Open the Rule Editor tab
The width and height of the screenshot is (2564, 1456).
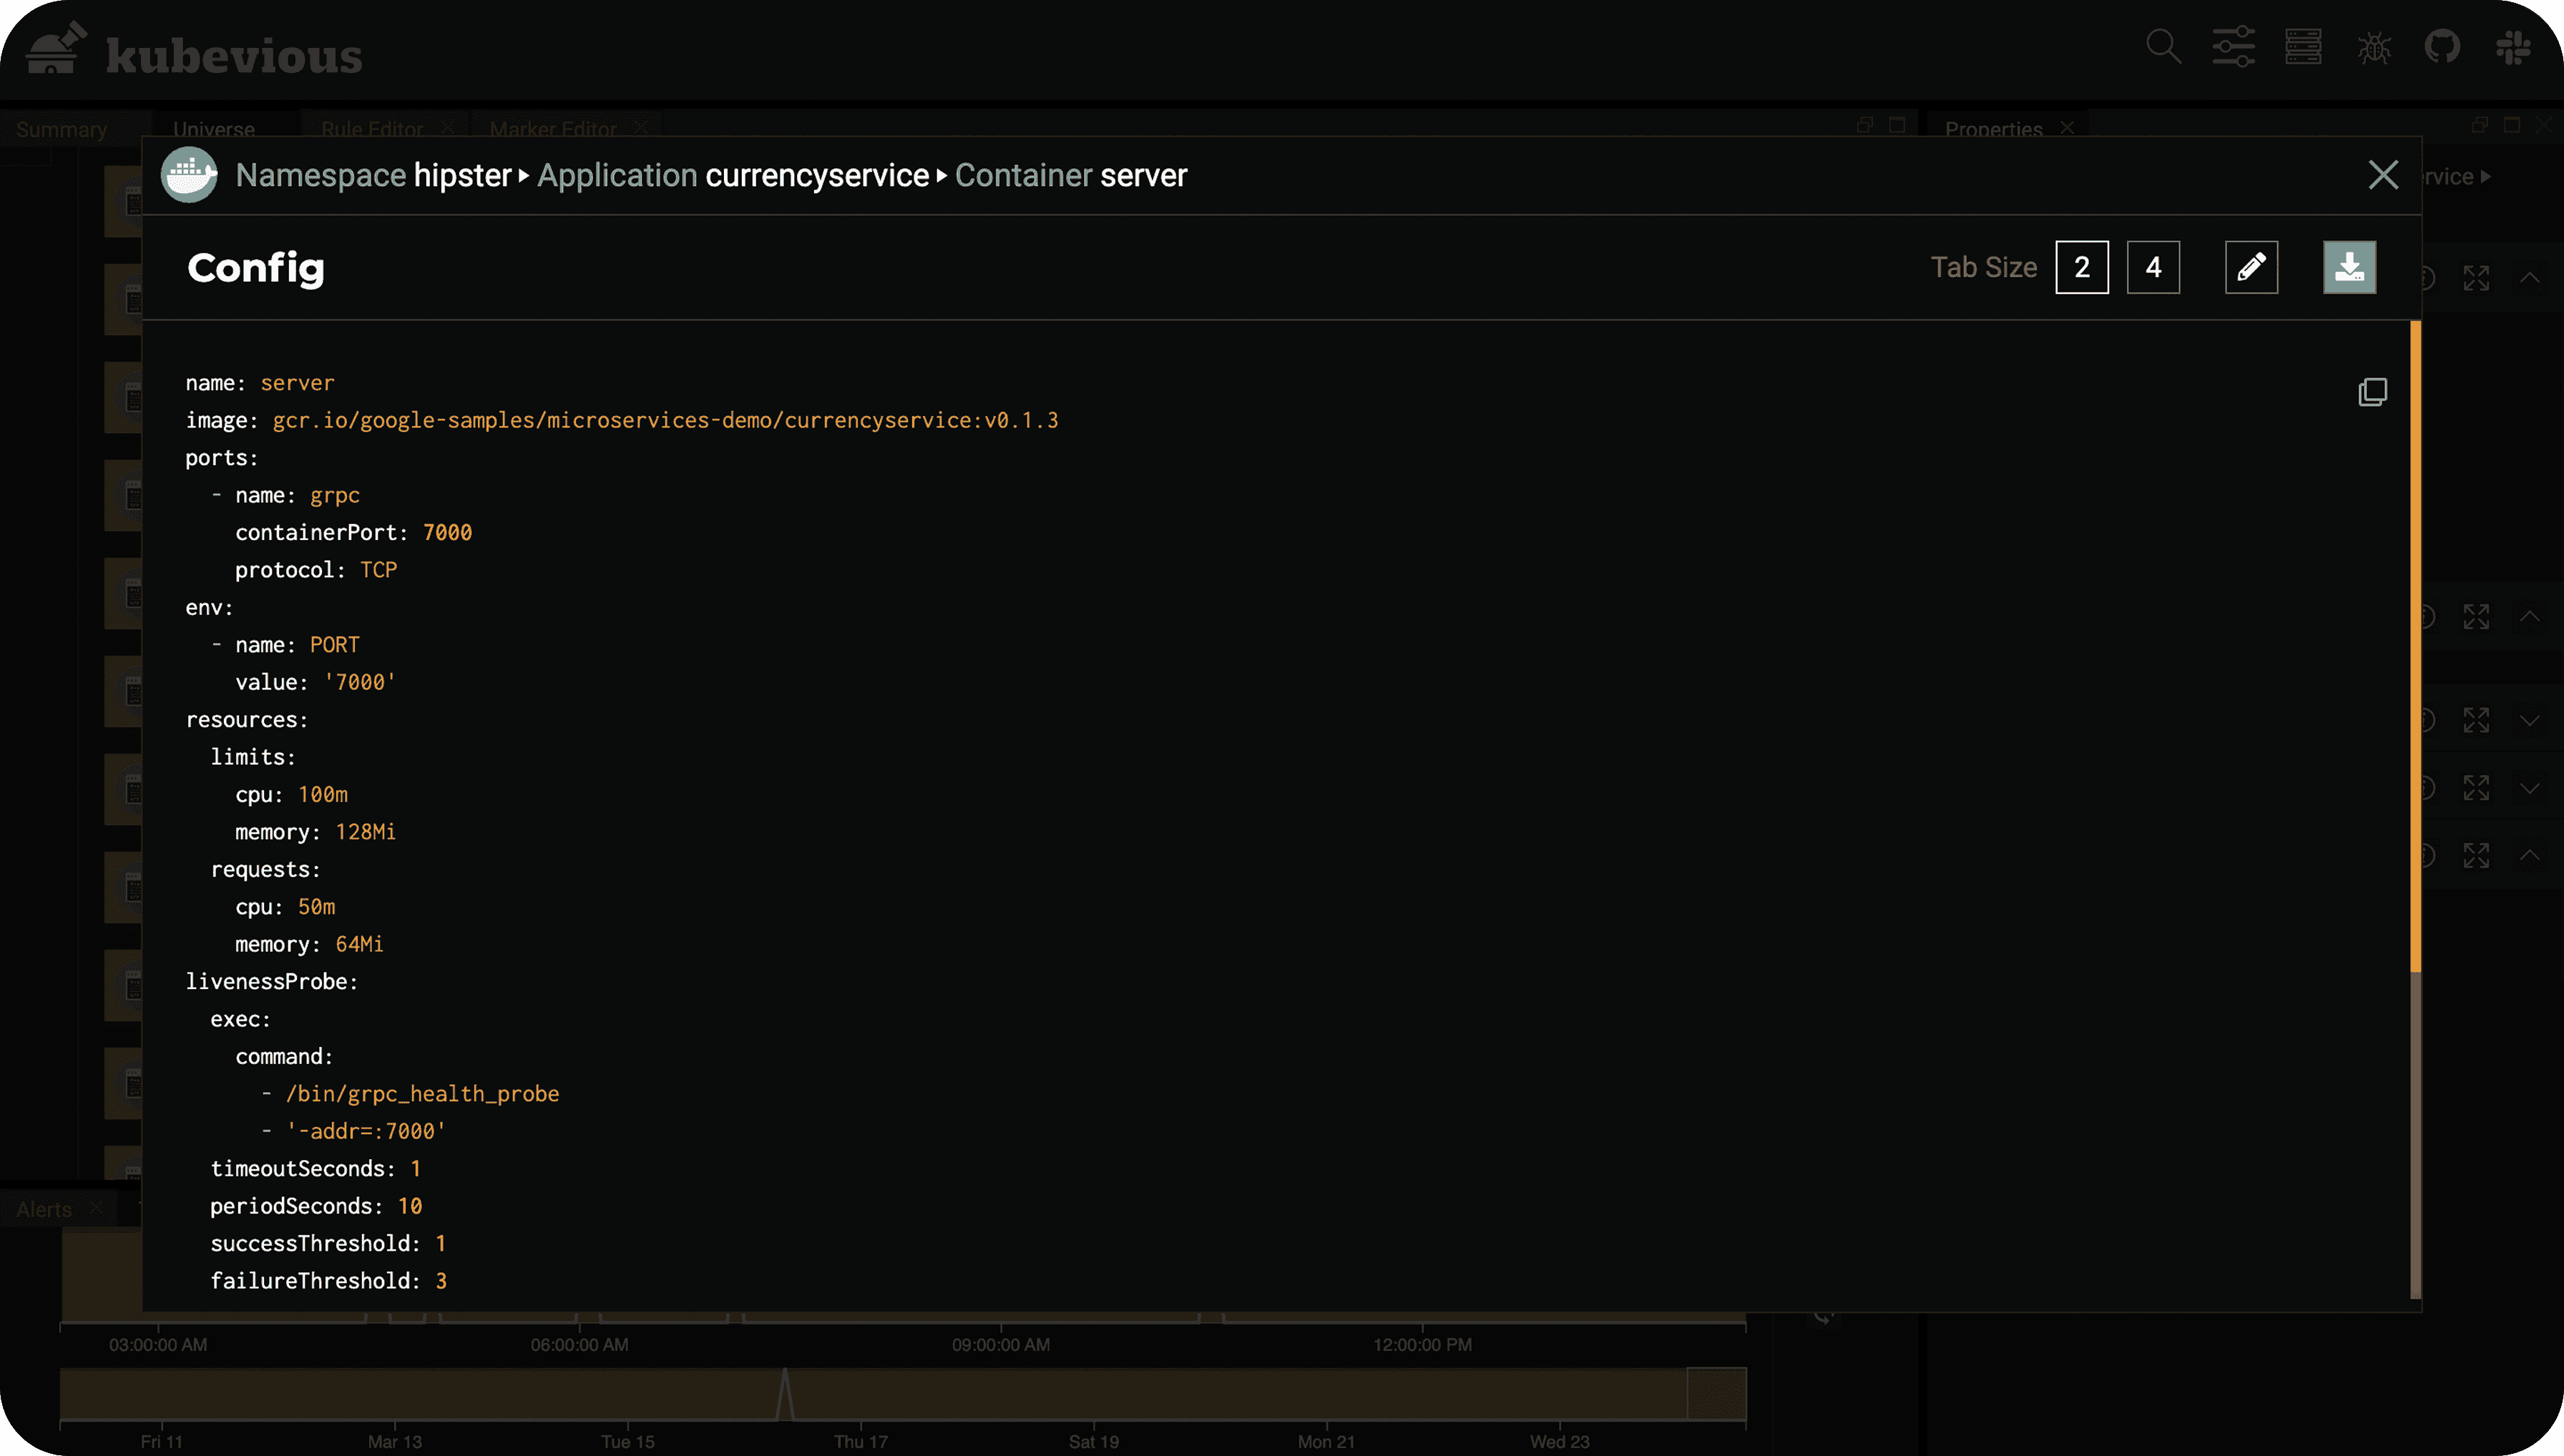pyautogui.click(x=371, y=129)
